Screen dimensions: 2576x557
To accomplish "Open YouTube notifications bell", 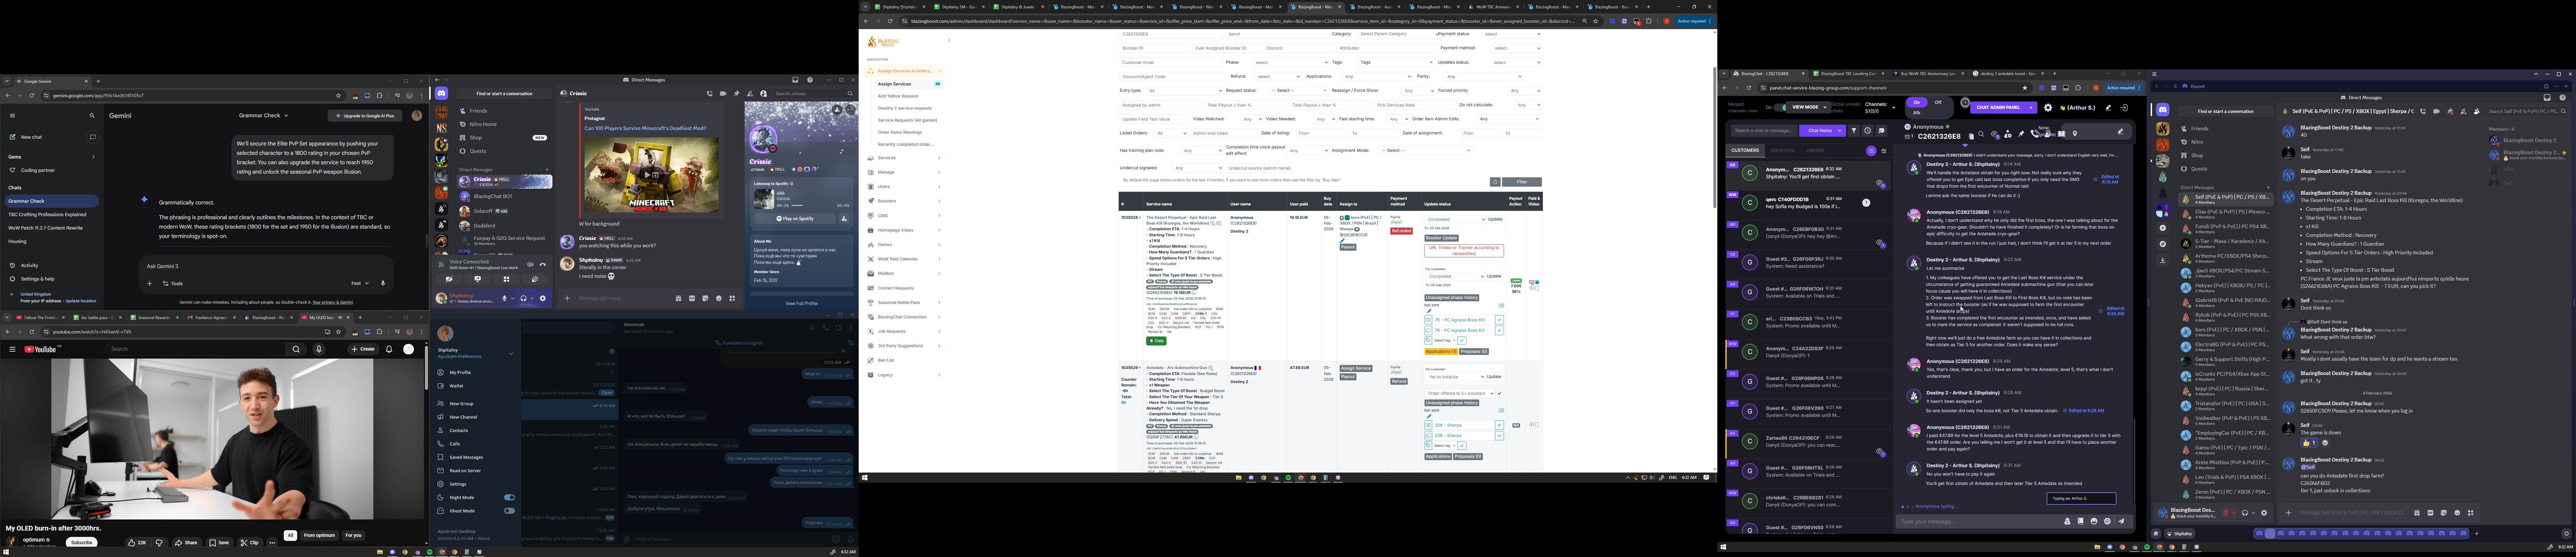I will pyautogui.click(x=389, y=349).
